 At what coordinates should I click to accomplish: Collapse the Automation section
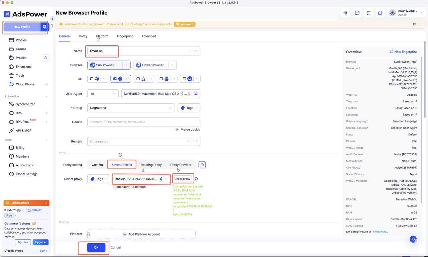(46, 96)
